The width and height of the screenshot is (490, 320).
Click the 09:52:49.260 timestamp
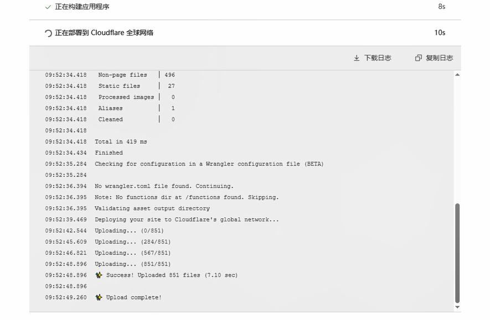66,297
